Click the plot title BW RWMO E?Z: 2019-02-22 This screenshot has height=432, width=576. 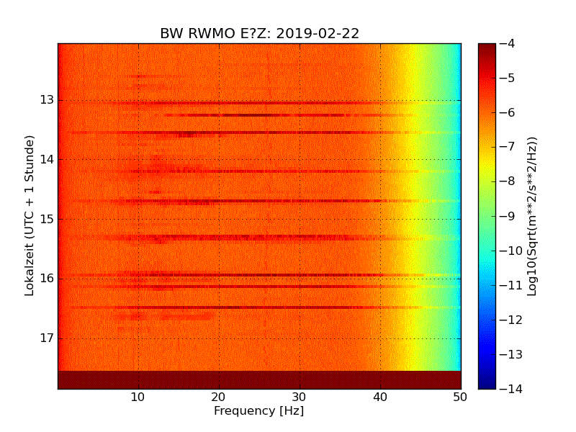[259, 33]
